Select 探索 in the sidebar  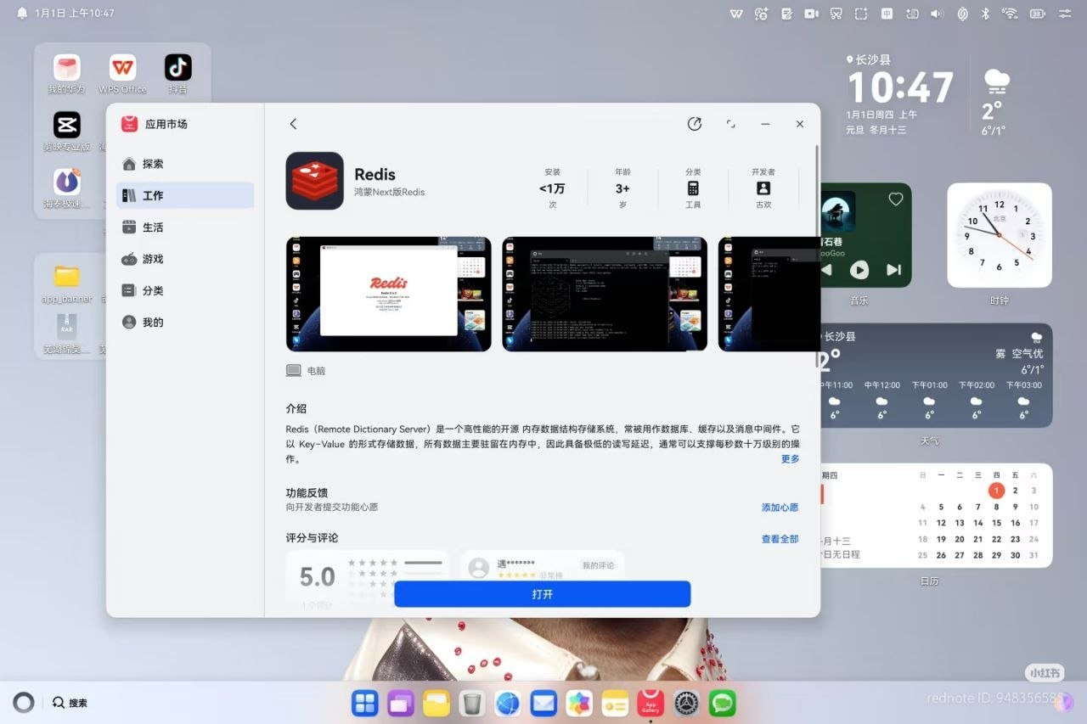[x=153, y=164]
